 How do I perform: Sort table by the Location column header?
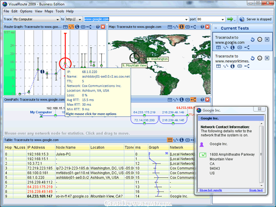click(x=107, y=148)
